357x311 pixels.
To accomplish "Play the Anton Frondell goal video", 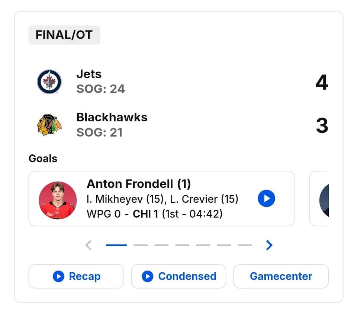I will pyautogui.click(x=266, y=199).
